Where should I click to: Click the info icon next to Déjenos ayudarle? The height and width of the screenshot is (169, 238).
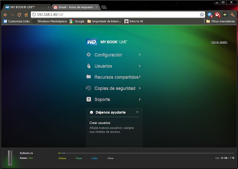coord(91,112)
